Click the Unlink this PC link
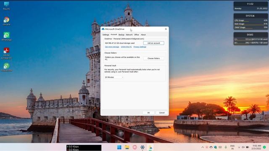 (x=126, y=47)
